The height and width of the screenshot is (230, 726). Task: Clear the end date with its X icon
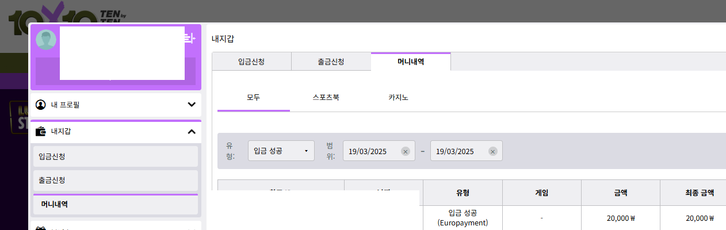coord(492,151)
